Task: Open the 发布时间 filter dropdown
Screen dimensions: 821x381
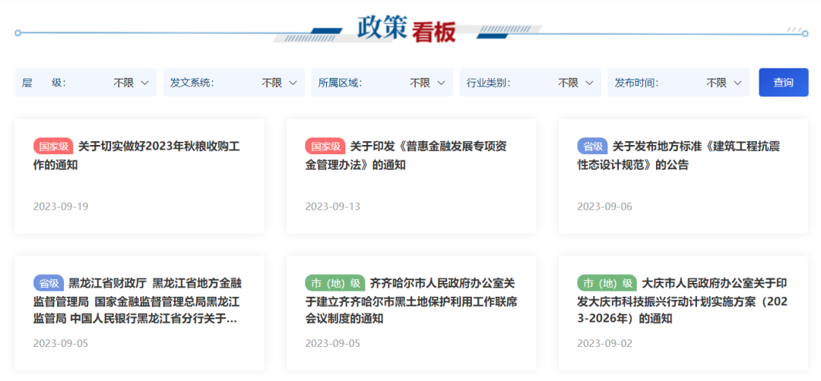Action: click(x=678, y=83)
